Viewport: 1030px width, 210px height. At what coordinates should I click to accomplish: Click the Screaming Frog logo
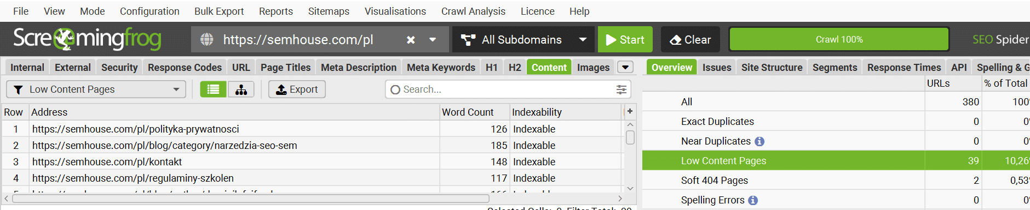click(x=87, y=38)
